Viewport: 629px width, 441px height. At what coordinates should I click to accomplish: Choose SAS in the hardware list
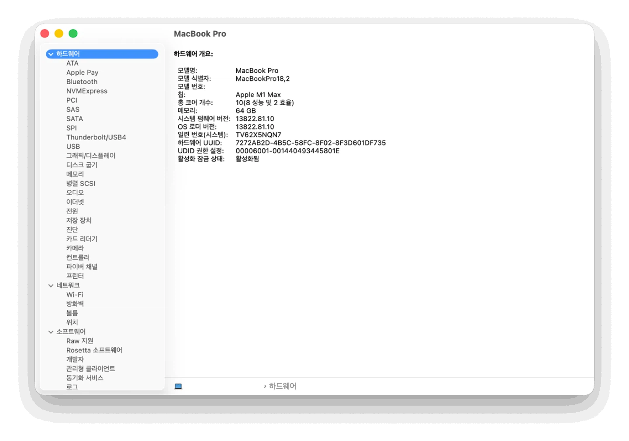pos(73,109)
